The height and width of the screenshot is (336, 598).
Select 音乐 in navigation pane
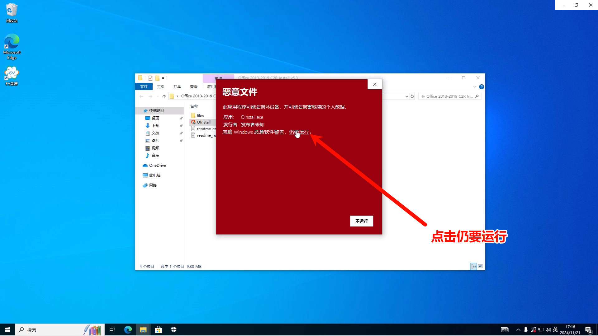tap(155, 156)
